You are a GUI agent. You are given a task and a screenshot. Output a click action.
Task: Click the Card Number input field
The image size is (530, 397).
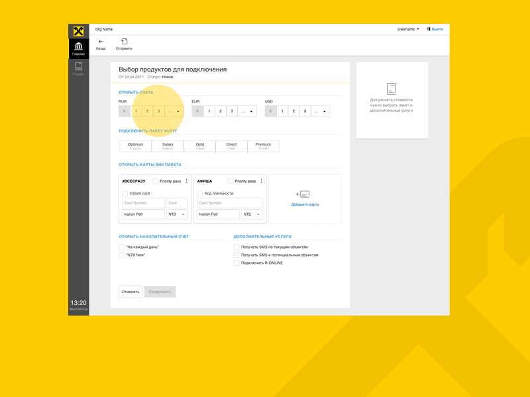point(144,202)
